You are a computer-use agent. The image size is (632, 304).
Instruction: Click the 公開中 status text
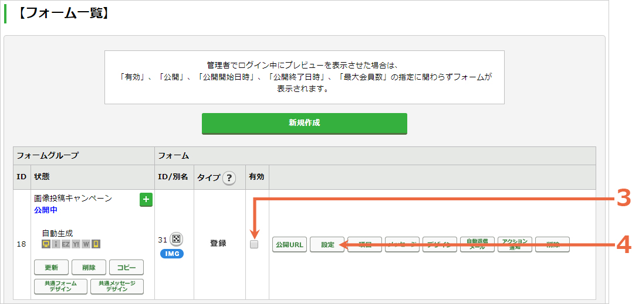point(46,210)
